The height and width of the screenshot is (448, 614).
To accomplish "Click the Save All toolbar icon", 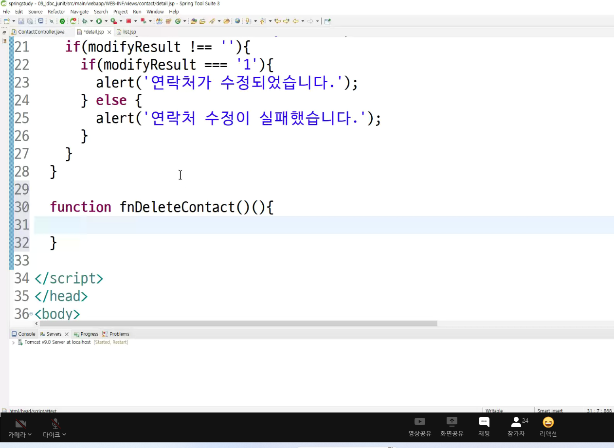I will click(x=30, y=21).
